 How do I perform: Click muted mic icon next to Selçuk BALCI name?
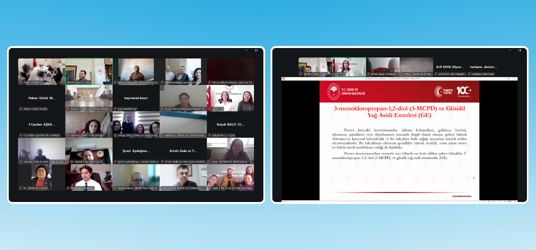point(209,135)
